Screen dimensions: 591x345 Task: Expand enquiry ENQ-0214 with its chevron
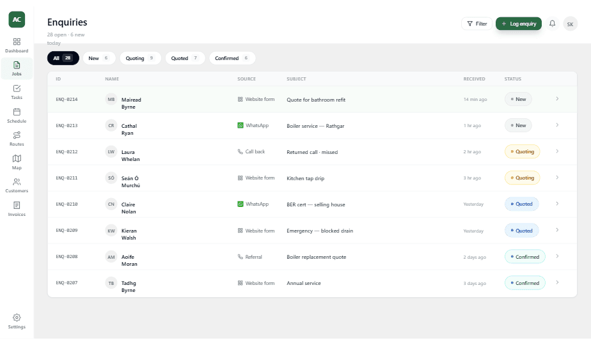point(557,98)
